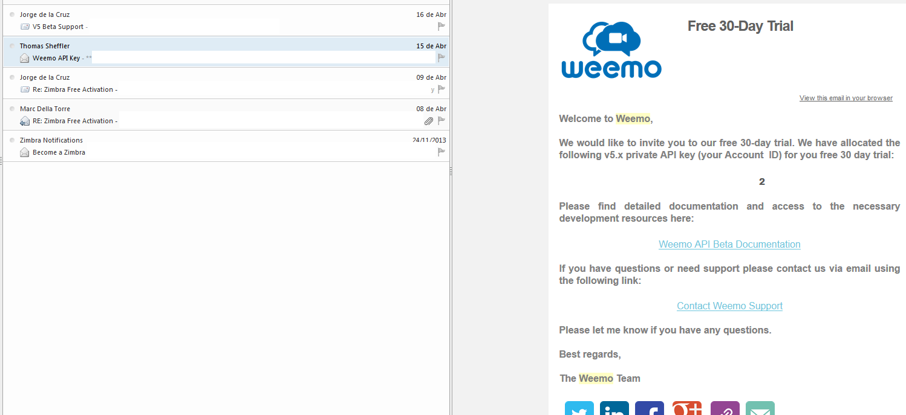Click the Welcome to Weemo greeting
The height and width of the screenshot is (415, 906).
point(606,118)
